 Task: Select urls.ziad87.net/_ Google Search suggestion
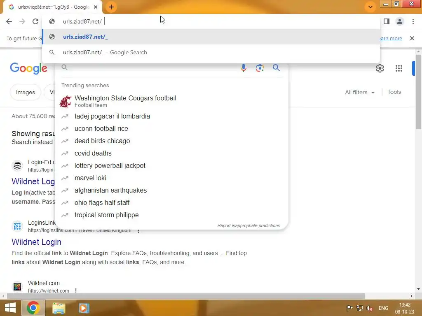(211, 52)
